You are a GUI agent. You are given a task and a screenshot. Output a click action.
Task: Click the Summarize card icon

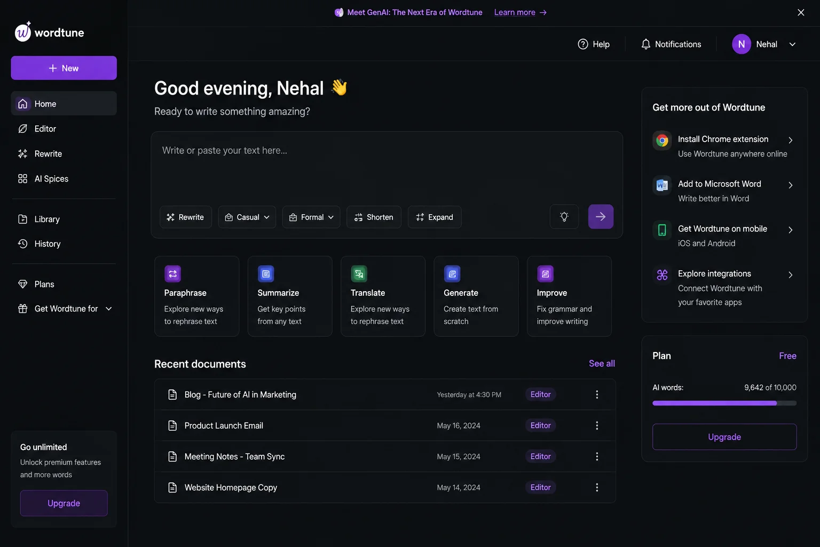(266, 274)
